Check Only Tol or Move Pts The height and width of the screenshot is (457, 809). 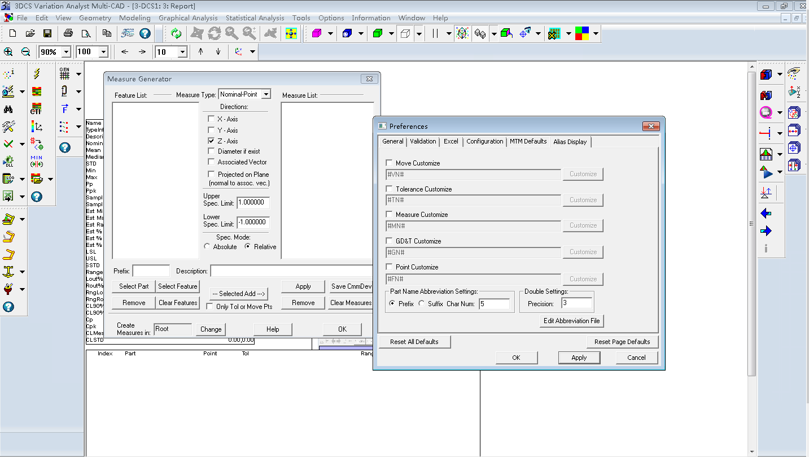point(210,307)
